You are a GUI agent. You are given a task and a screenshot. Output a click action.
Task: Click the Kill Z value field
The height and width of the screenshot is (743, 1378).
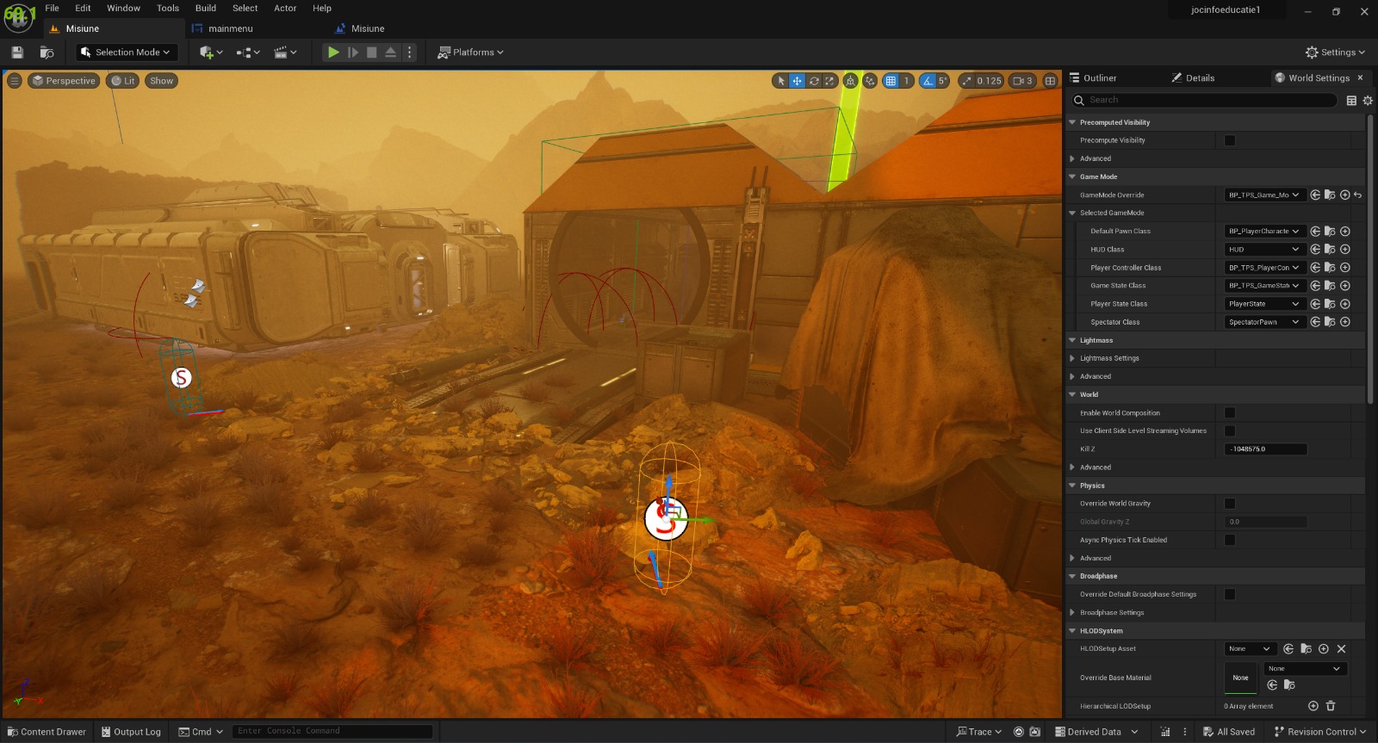point(1265,449)
